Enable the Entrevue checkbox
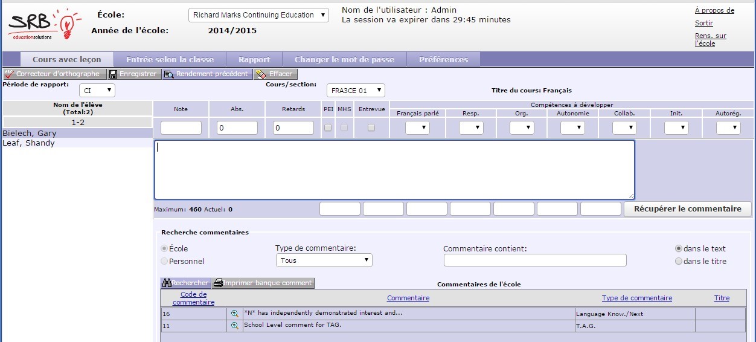 tap(371, 127)
